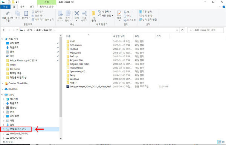The image size is (226, 145).
Task: Click the help question mark icon
Action: tap(224, 7)
